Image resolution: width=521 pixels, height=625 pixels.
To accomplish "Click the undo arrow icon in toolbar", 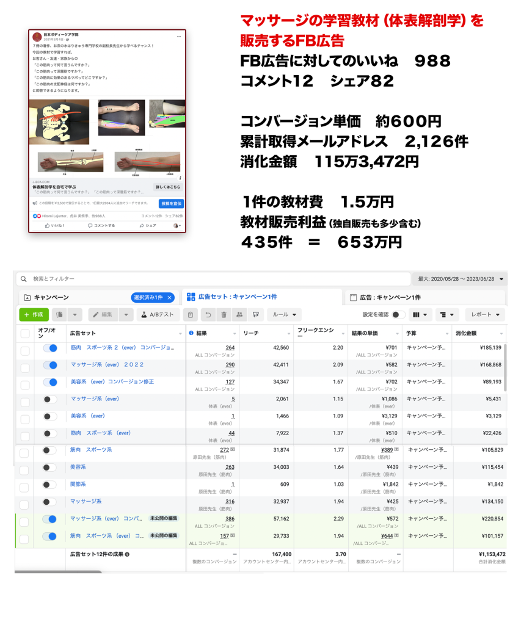I will (208, 315).
